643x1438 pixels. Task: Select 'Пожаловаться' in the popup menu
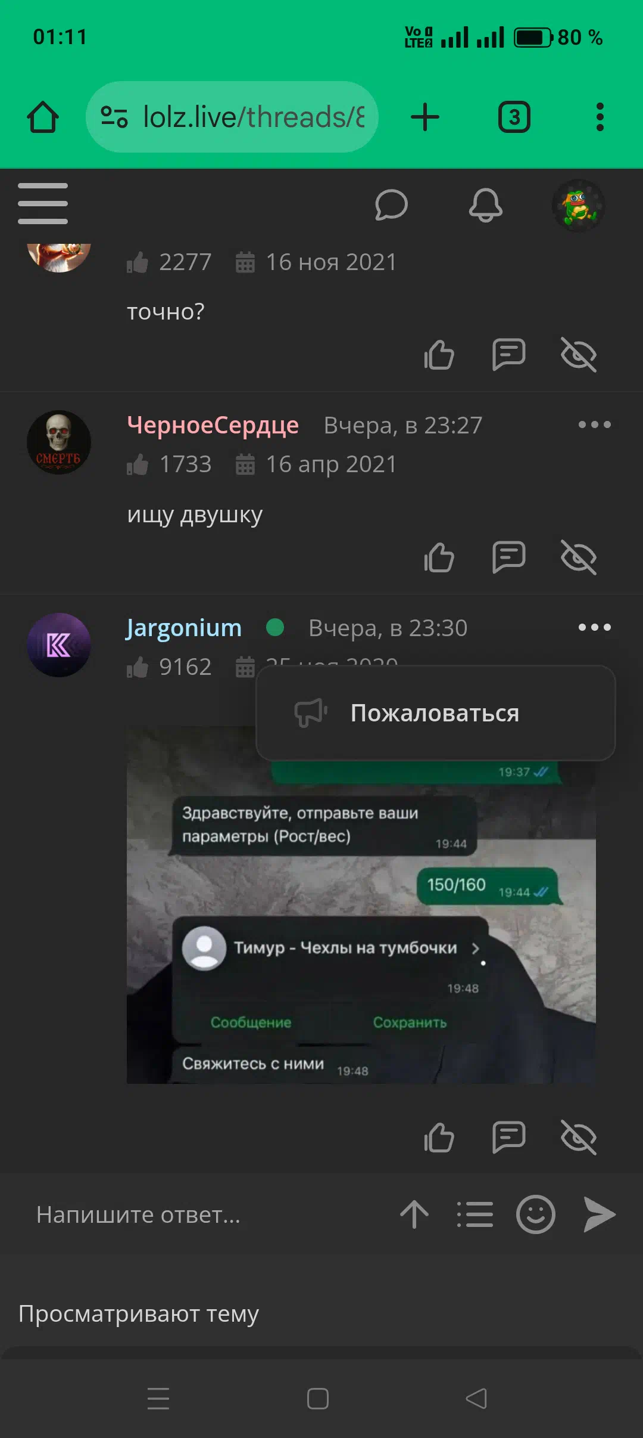pos(436,713)
